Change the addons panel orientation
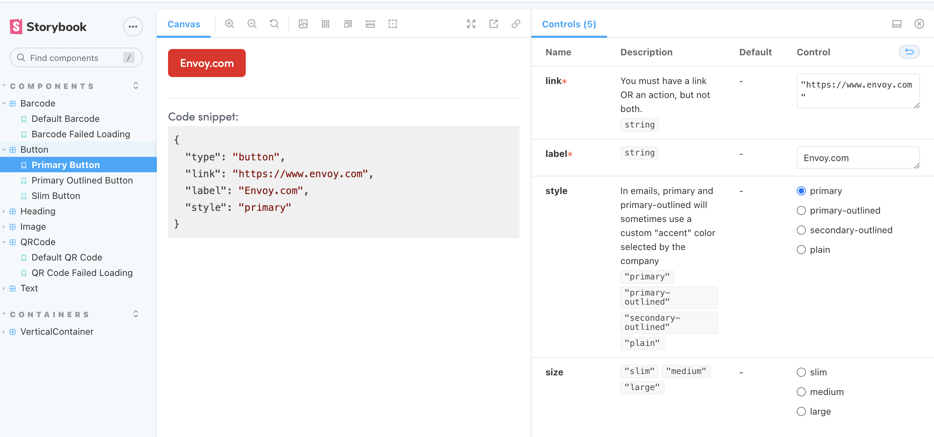934x437 pixels. click(897, 24)
